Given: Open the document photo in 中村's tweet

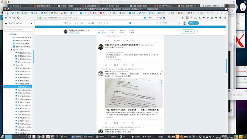Looking at the screenshot, I should 134,93.
